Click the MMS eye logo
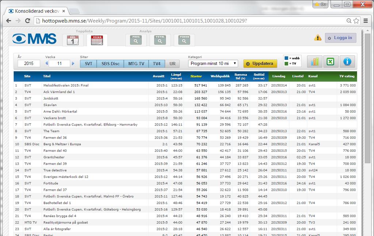 click(x=35, y=39)
